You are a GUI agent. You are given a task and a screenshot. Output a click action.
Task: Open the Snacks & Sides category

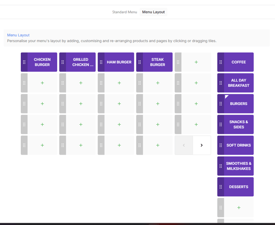[239, 125]
